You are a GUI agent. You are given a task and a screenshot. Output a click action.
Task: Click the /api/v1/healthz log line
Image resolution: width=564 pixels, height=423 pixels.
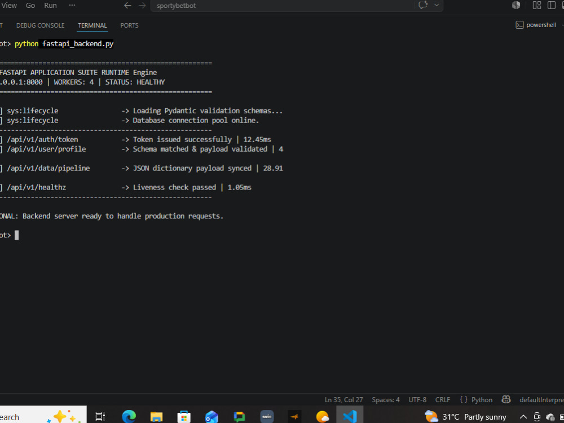(x=126, y=187)
